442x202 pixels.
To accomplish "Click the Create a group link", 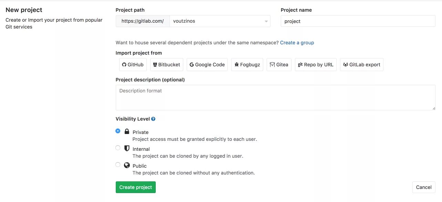I will pyautogui.click(x=297, y=43).
